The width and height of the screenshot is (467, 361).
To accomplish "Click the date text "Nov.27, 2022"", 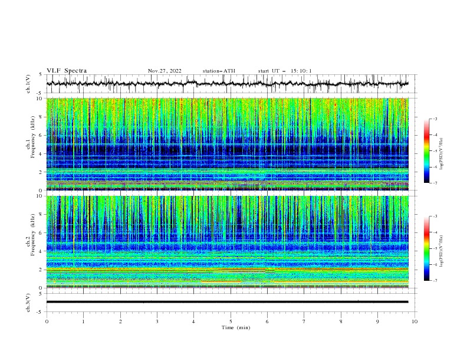I will [165, 71].
